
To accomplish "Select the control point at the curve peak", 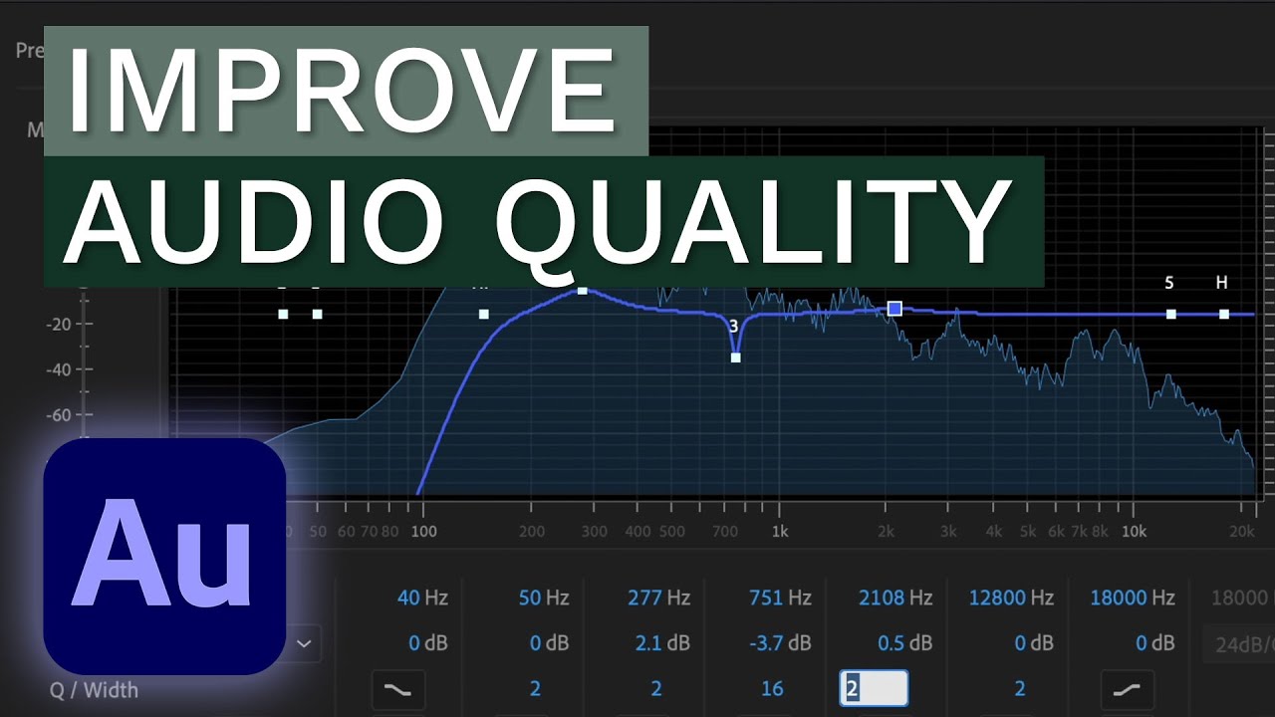I will tap(583, 291).
